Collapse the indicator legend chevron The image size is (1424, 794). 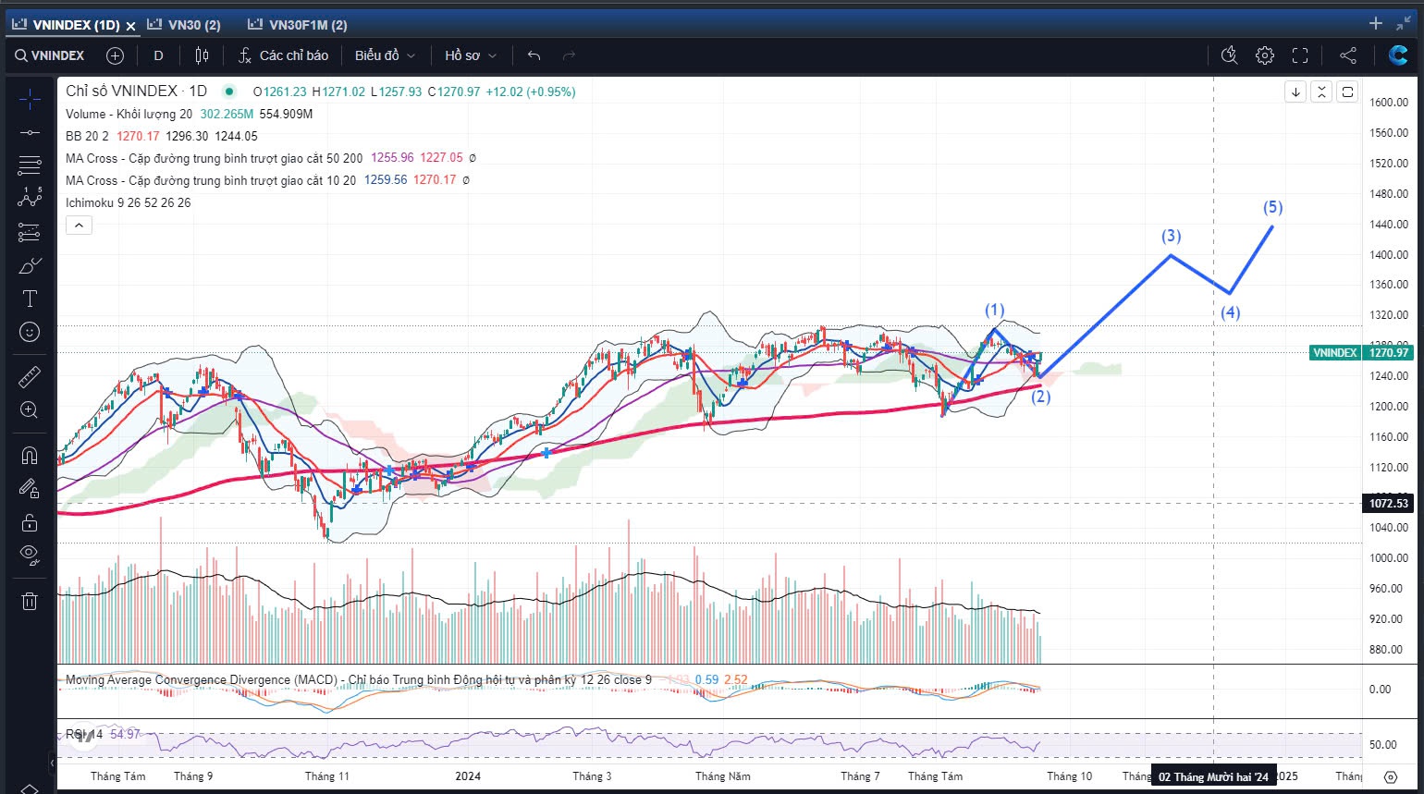[x=79, y=225]
